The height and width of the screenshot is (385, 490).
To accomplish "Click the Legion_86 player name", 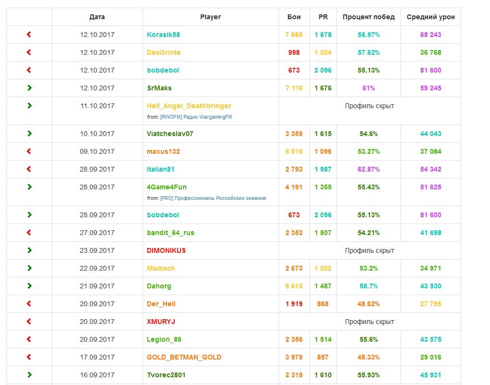I will click(164, 339).
